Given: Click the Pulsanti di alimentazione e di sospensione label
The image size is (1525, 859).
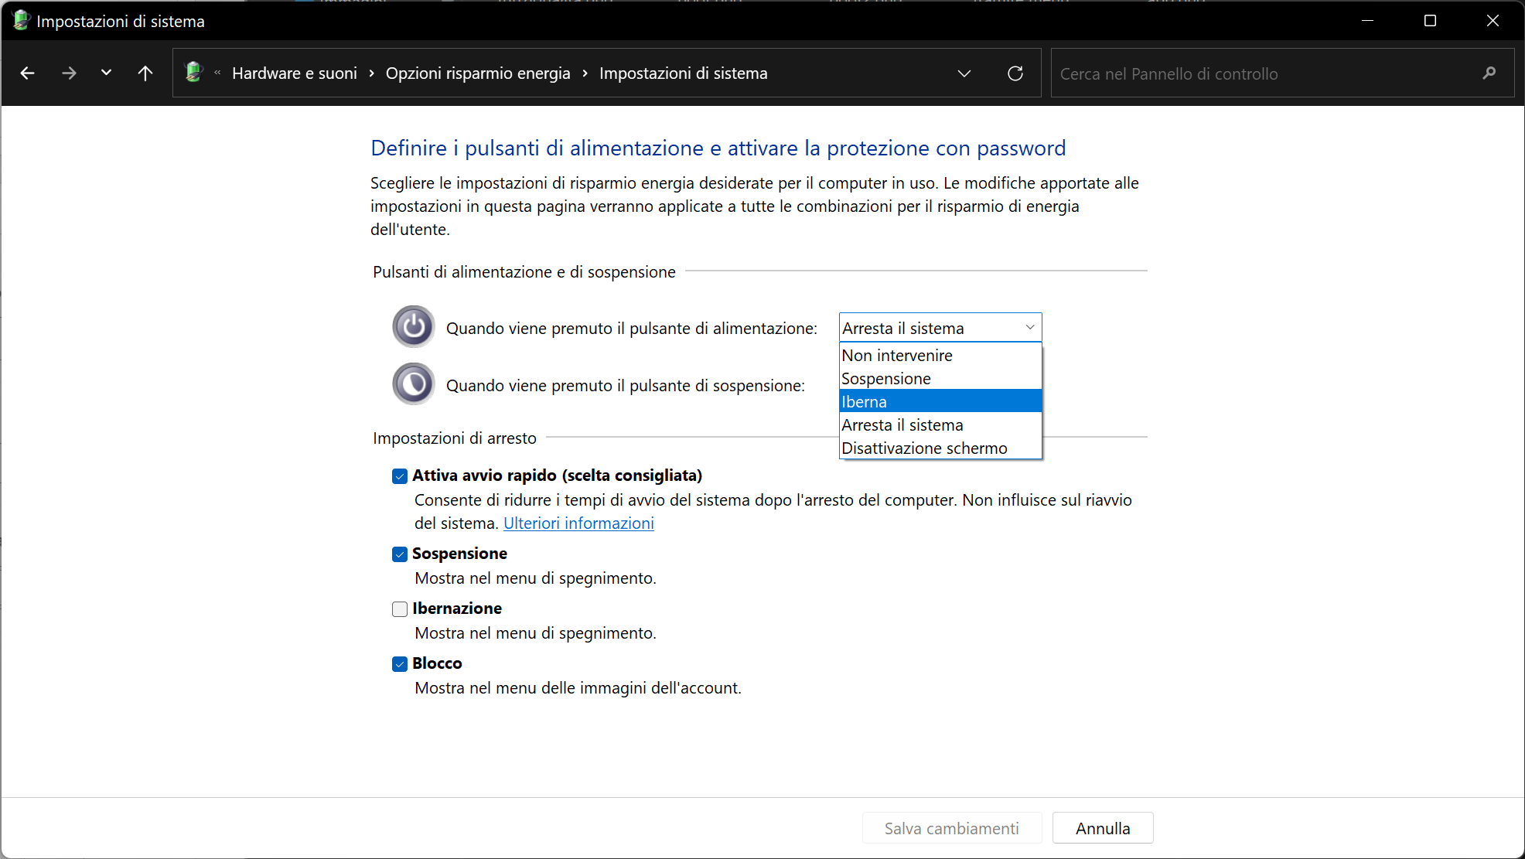Looking at the screenshot, I should click(x=524, y=272).
